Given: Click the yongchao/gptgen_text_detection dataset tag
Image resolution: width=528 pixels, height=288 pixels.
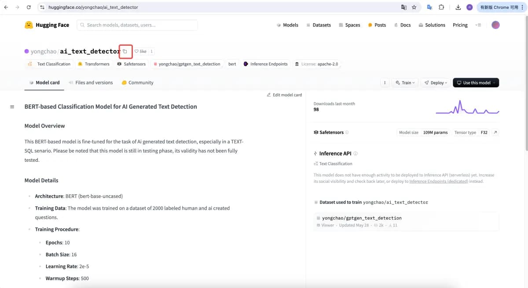Looking at the screenshot, I should (x=187, y=64).
